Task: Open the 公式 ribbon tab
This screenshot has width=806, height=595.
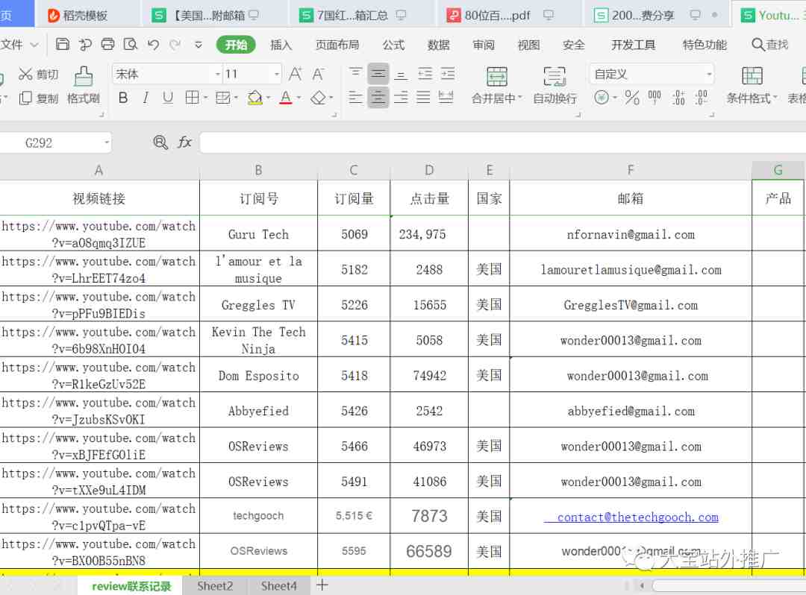Action: 393,45
